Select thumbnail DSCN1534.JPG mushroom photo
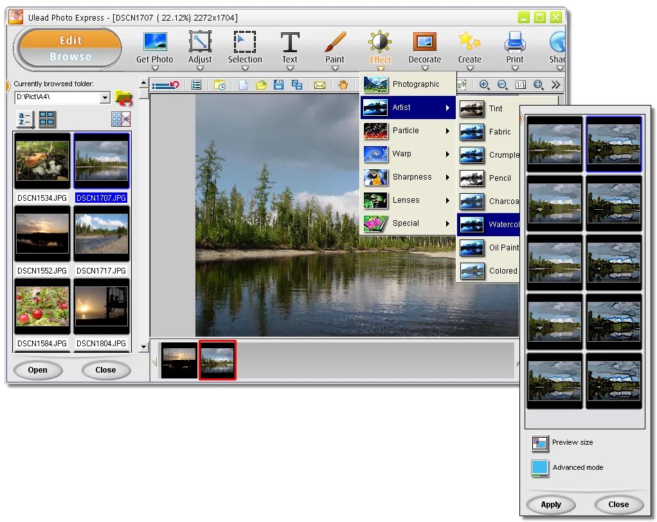The width and height of the screenshot is (657, 522). point(42,161)
